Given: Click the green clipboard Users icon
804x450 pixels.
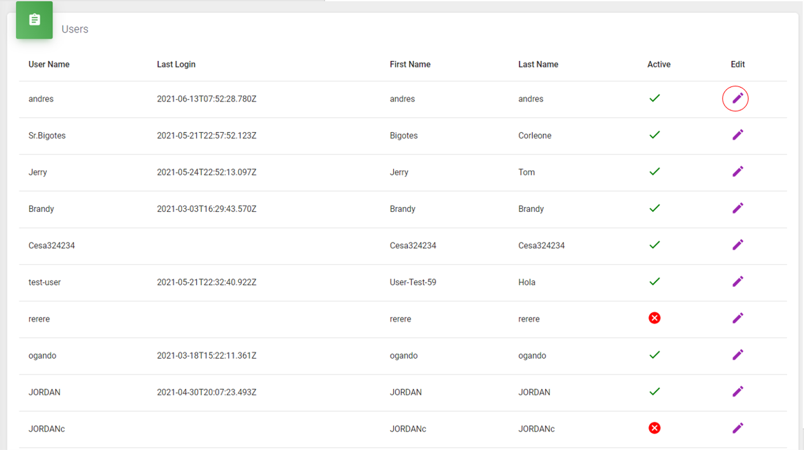Looking at the screenshot, I should [34, 20].
